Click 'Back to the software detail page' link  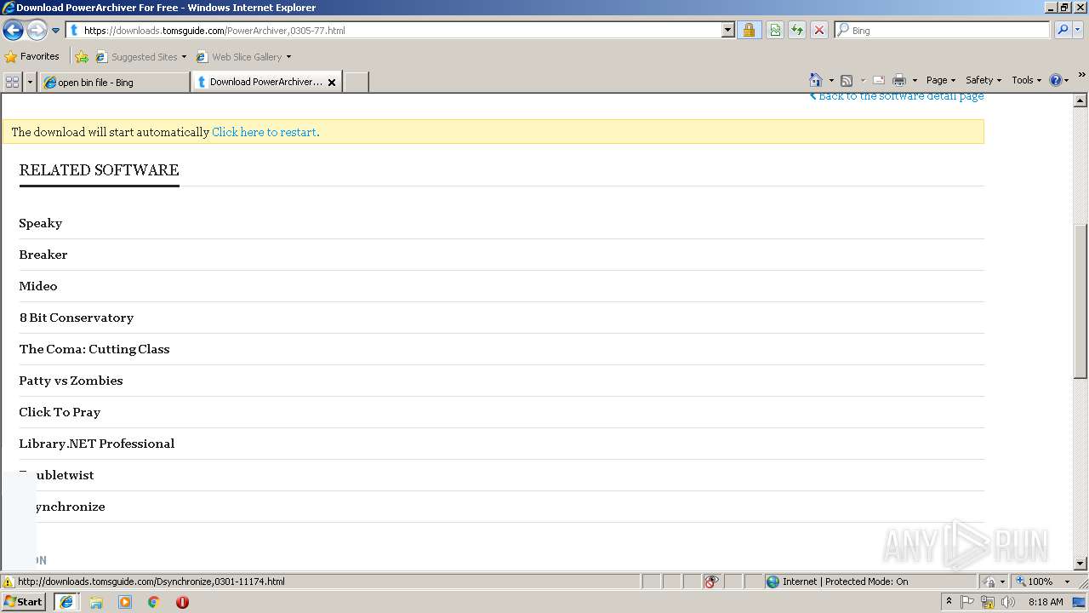tap(897, 97)
